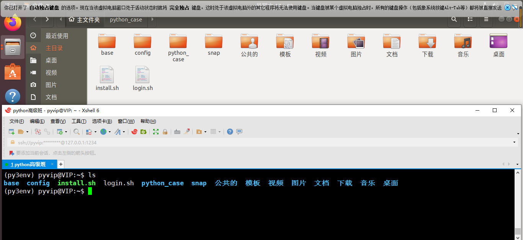523x240 pixels.
Task: Click the red Xshell swirl icon in toolbar
Action: pos(134,132)
